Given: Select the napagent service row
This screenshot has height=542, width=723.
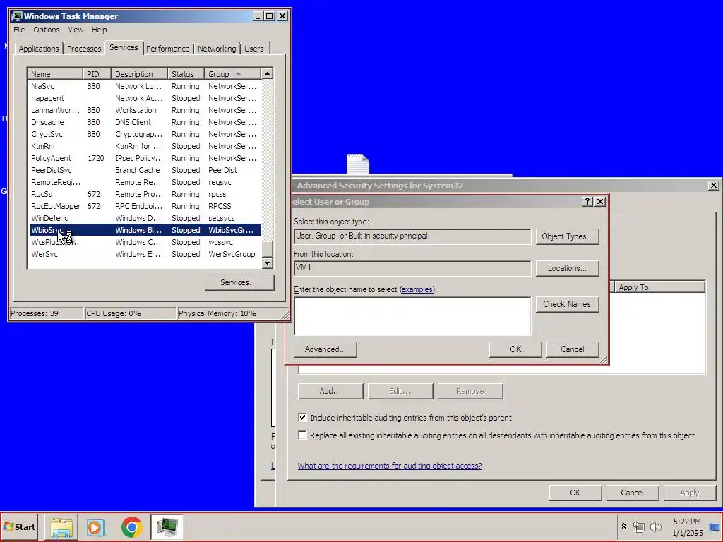Looking at the screenshot, I should coord(145,98).
